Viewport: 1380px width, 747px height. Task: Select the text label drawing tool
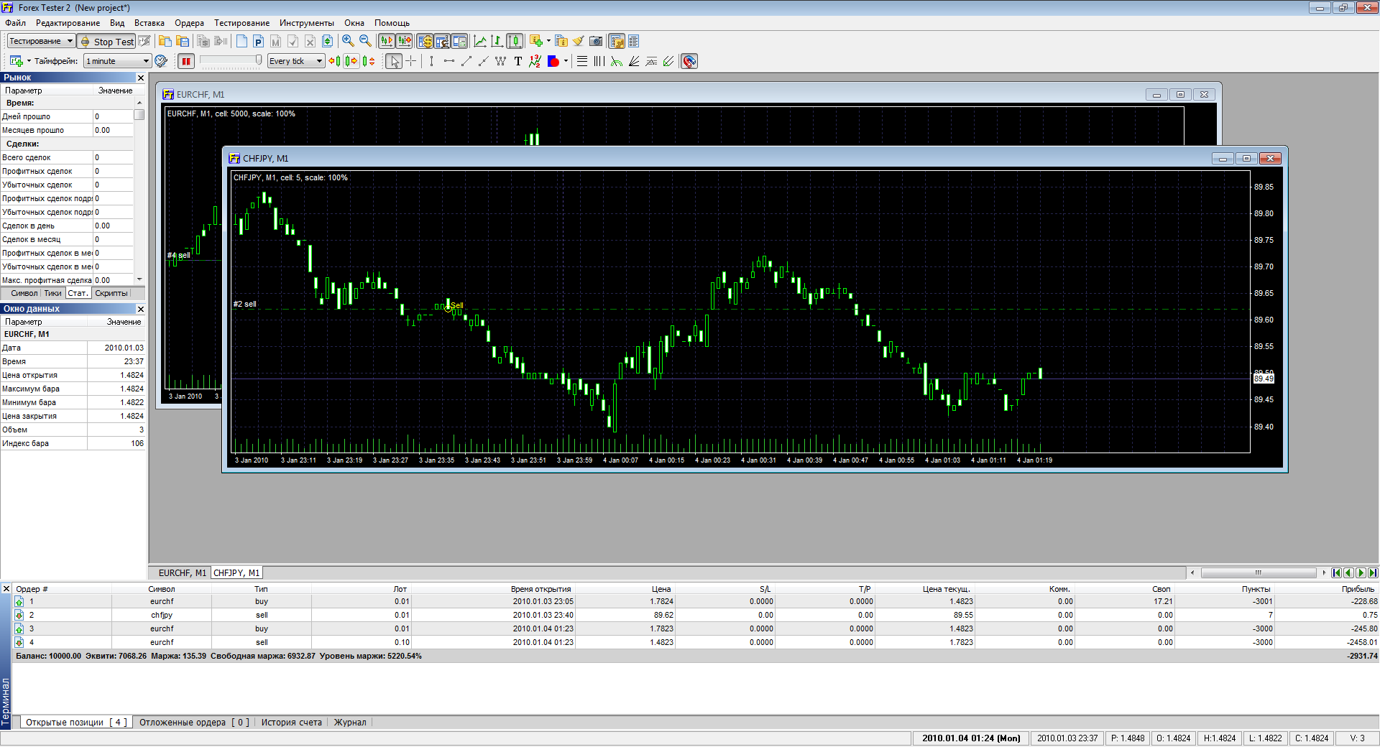click(518, 61)
